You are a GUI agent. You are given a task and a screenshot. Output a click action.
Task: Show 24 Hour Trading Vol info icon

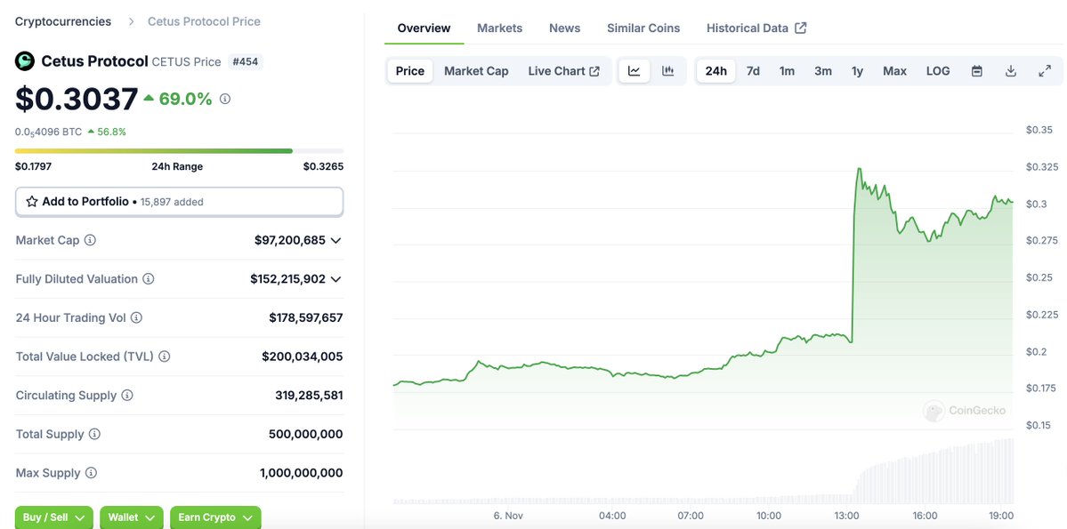tap(136, 317)
